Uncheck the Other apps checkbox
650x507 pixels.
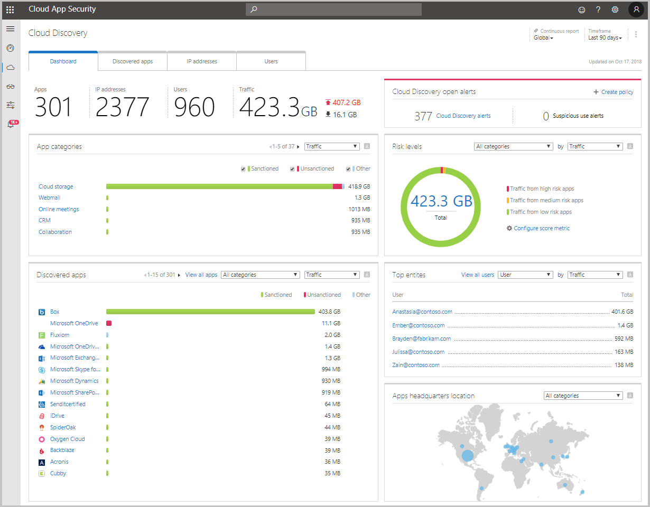pos(348,168)
